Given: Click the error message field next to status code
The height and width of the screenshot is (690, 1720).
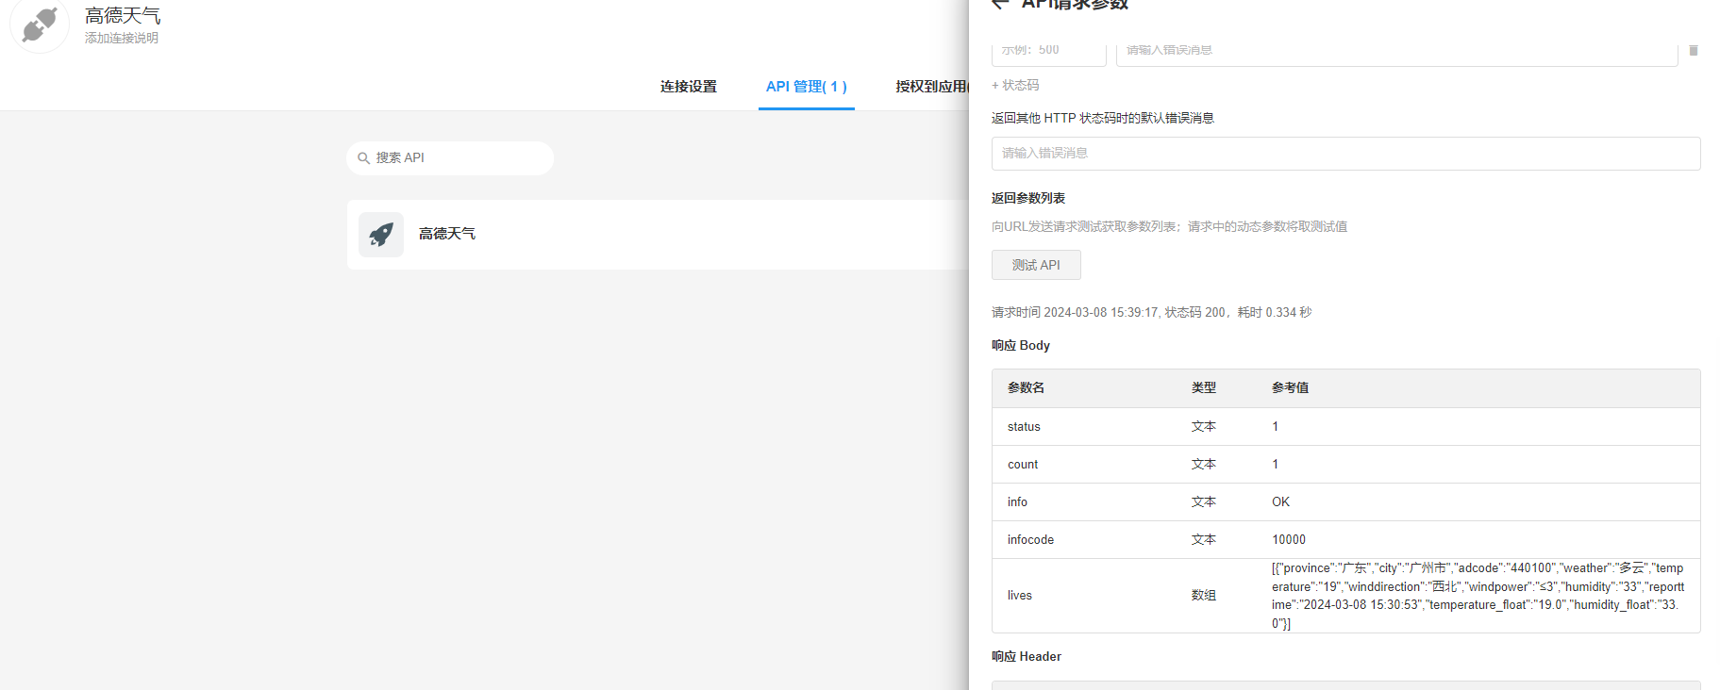Looking at the screenshot, I should pyautogui.click(x=1395, y=52).
